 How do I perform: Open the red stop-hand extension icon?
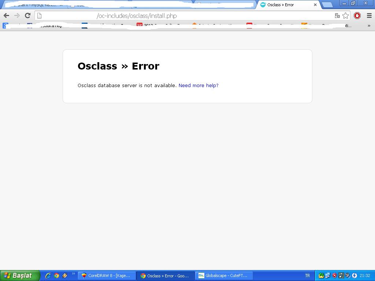(357, 16)
